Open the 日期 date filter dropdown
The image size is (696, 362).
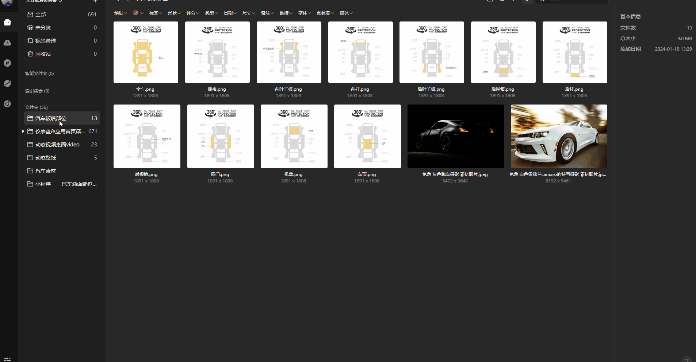(230, 13)
